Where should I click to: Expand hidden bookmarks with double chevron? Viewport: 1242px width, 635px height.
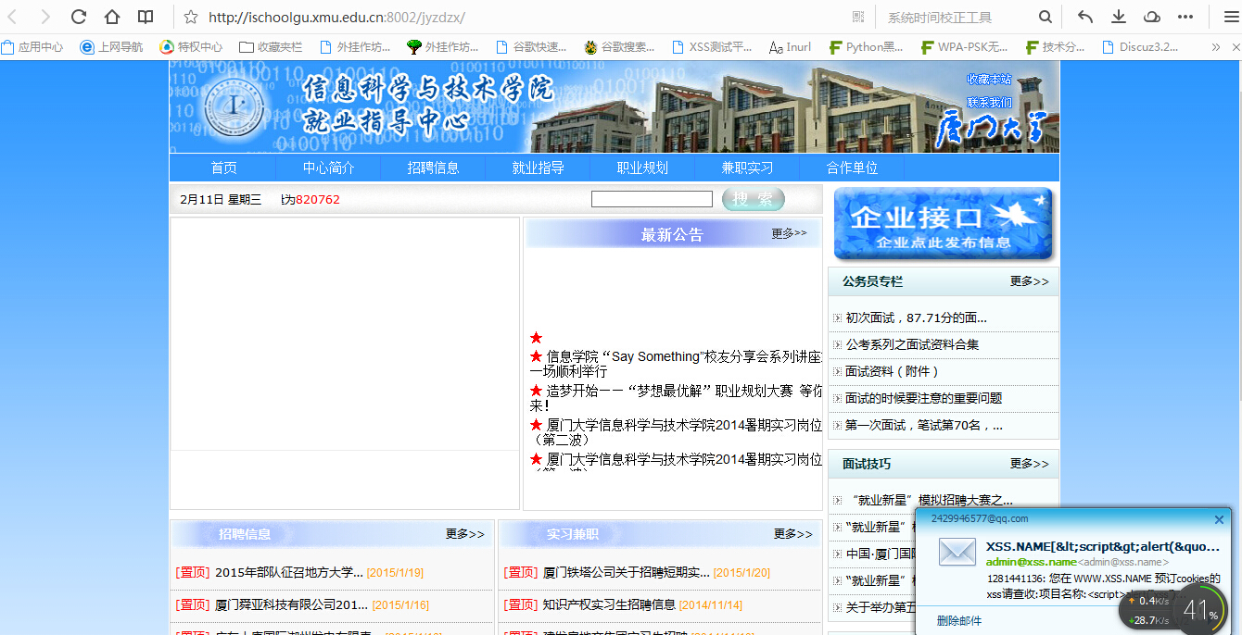[x=1216, y=46]
